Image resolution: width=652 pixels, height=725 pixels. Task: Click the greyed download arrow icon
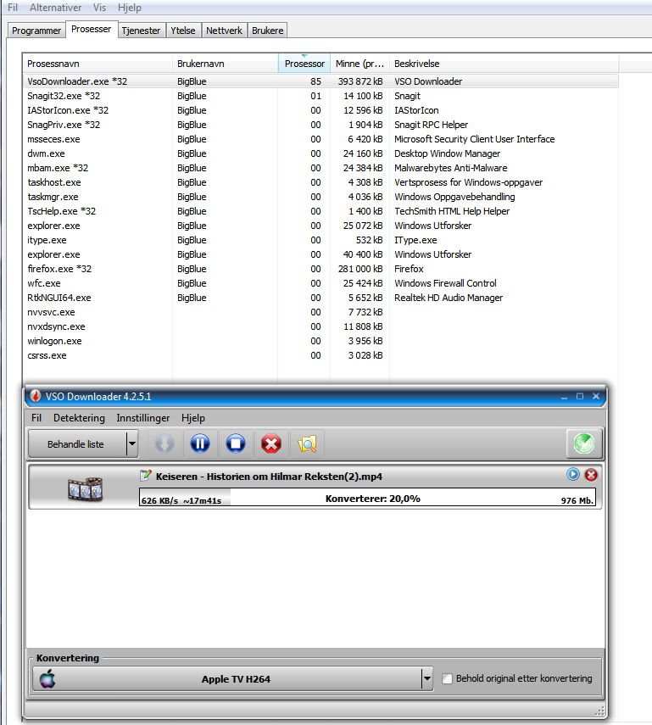click(x=164, y=443)
